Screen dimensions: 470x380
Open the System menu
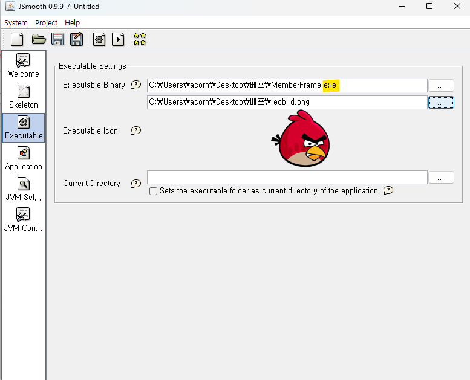pos(16,23)
